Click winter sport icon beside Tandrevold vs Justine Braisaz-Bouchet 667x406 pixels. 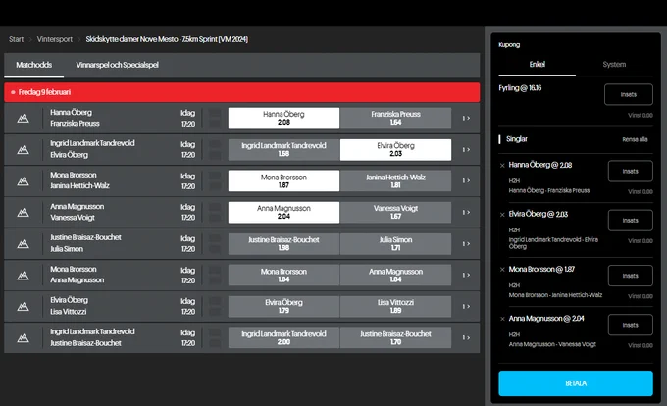23,337
